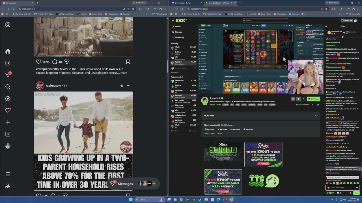Screen dimensions: 362x203
Task: Open Following in the Kick sidebar
Action: click(179, 37)
